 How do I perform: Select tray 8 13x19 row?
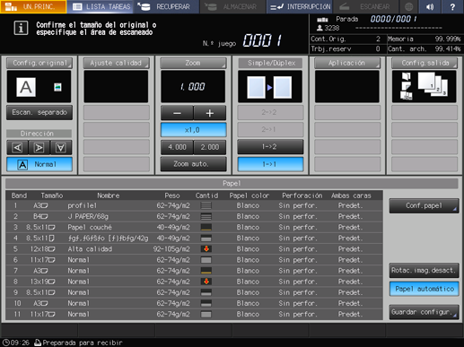[194, 282]
